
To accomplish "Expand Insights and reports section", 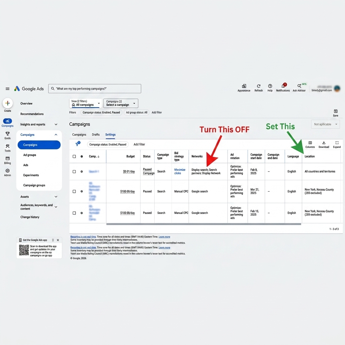I will [x=56, y=124].
